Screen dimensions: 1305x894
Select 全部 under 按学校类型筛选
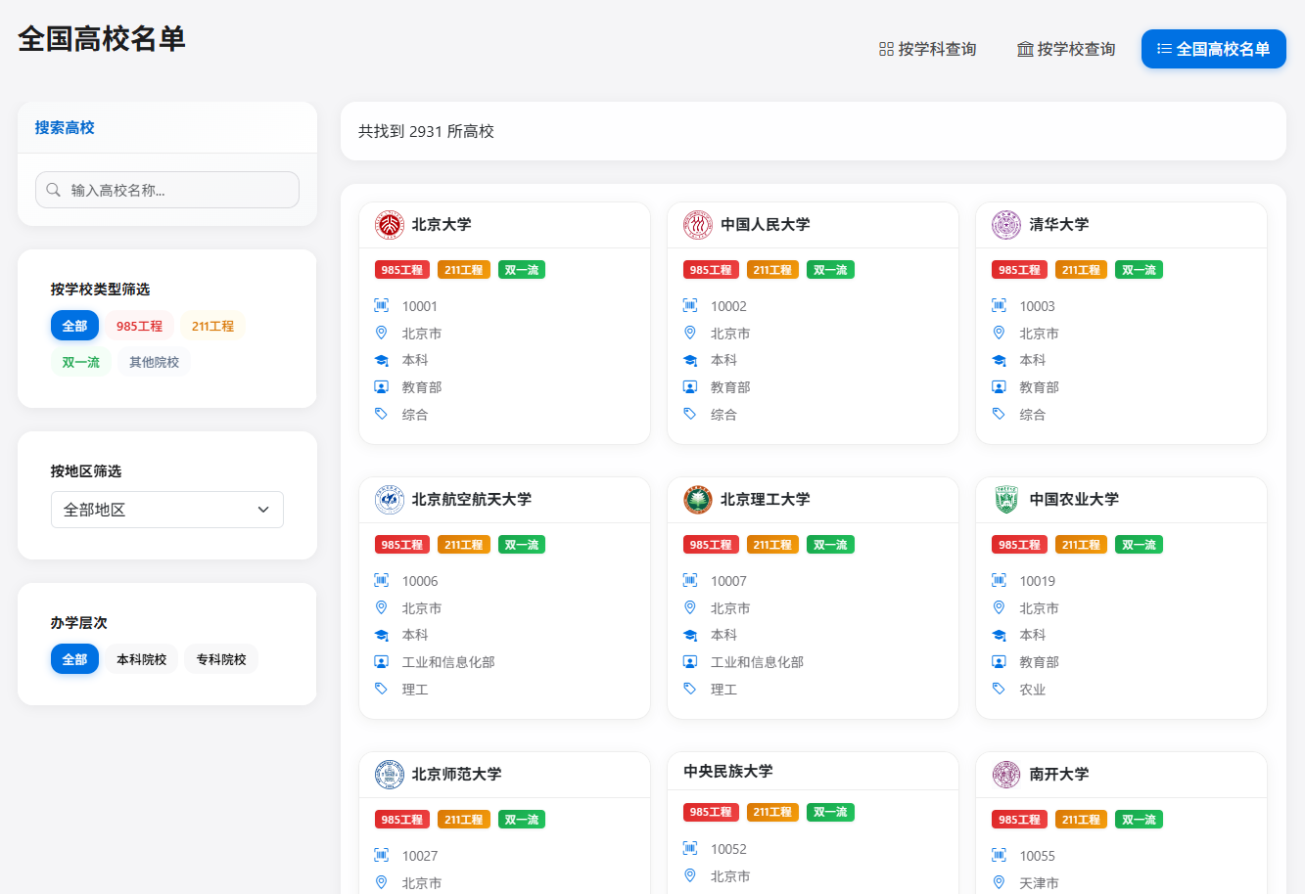pos(75,326)
